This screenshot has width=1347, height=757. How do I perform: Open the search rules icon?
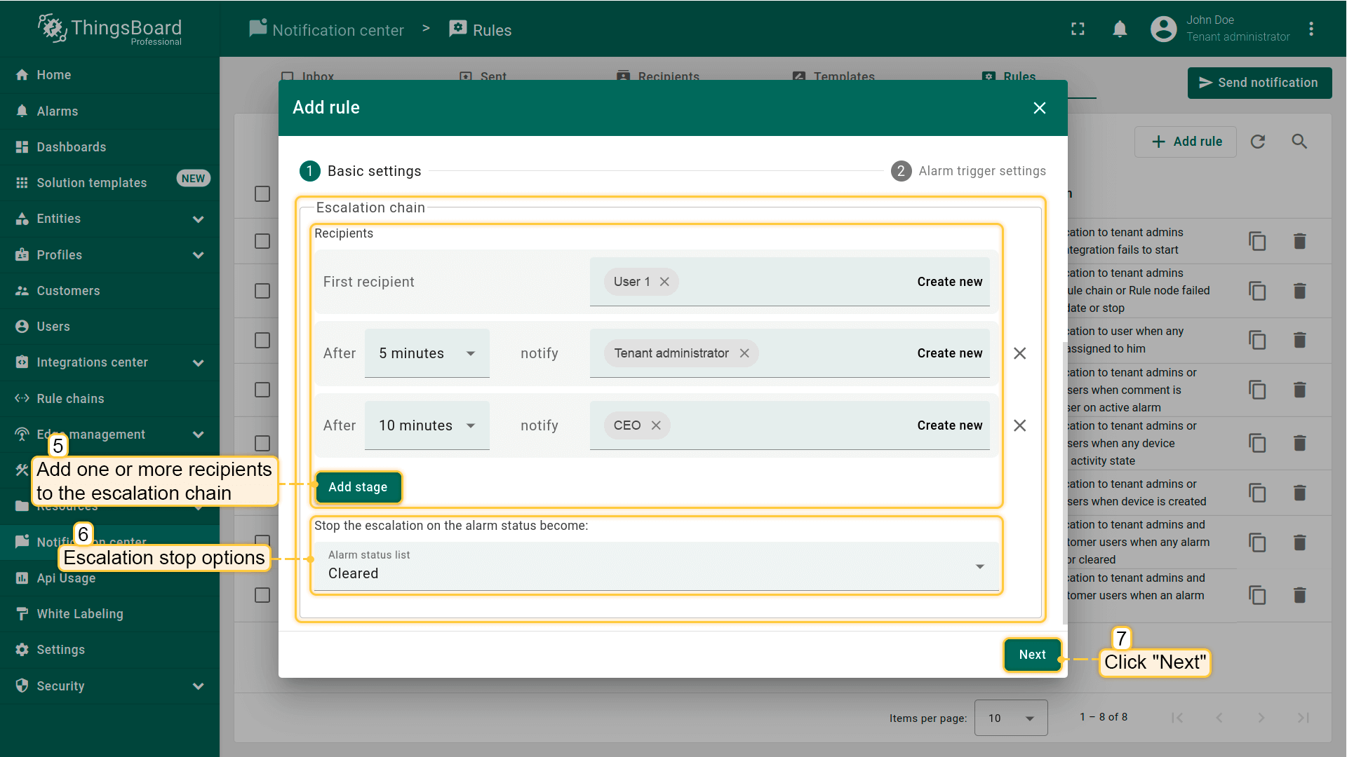pos(1299,142)
